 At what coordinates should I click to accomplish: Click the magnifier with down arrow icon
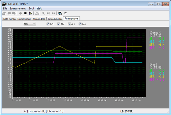point(53,13)
